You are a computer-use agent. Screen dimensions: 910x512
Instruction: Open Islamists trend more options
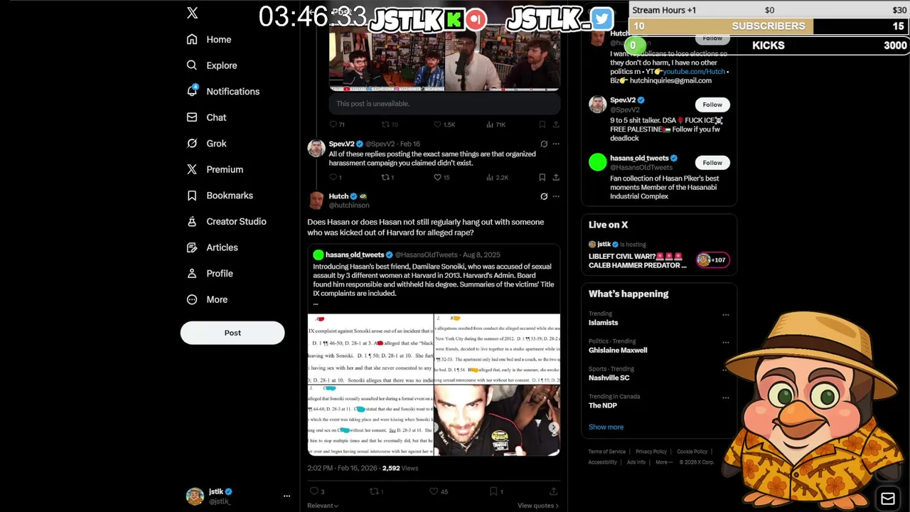(x=725, y=314)
